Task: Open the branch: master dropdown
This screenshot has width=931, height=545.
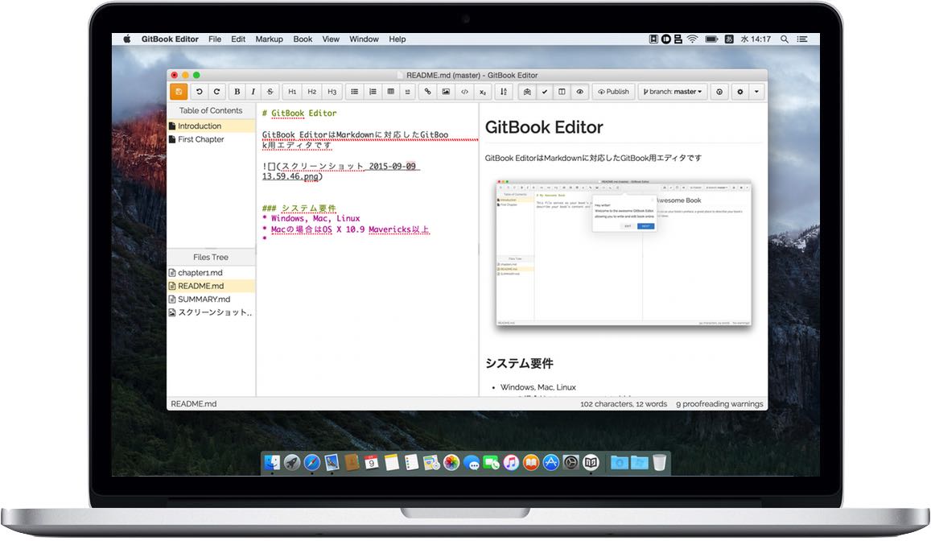Action: pyautogui.click(x=673, y=92)
